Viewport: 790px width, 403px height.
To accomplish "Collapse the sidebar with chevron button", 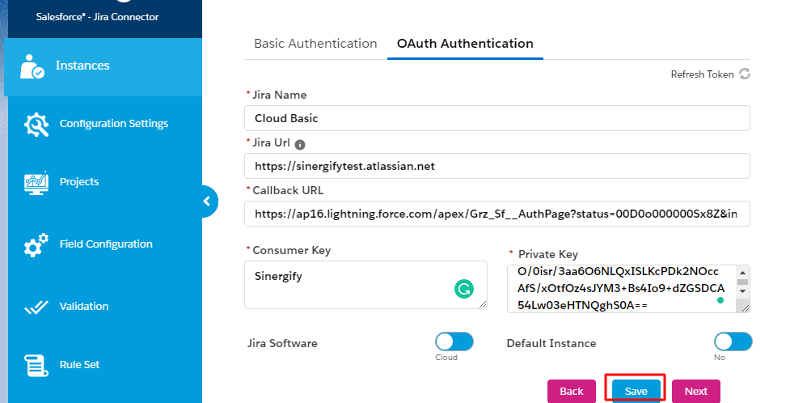I will (208, 201).
